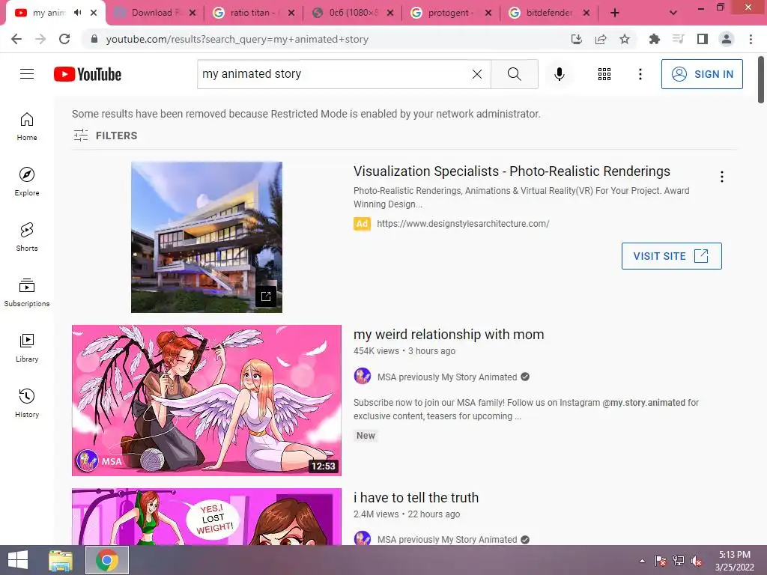
Task: Click the channel avatar for first MSA video
Action: coord(362,377)
